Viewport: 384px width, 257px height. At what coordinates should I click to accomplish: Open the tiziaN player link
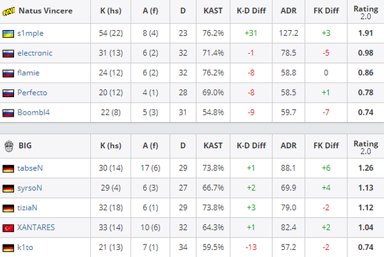(27, 207)
